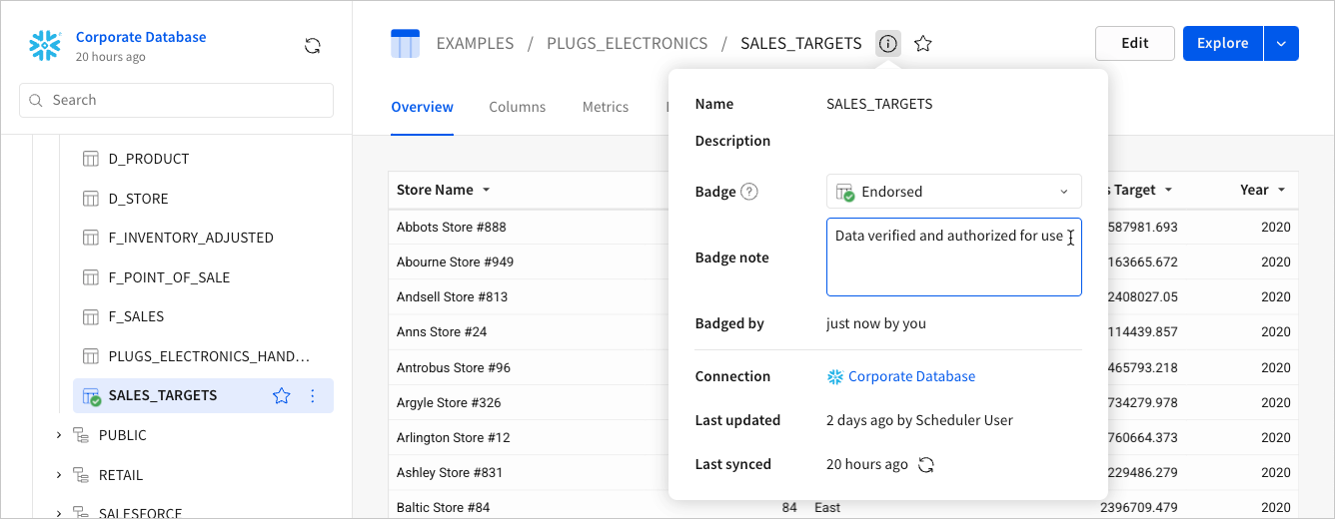Click the D_PRODUCT table icon
Image resolution: width=1335 pixels, height=519 pixels.
(x=91, y=159)
